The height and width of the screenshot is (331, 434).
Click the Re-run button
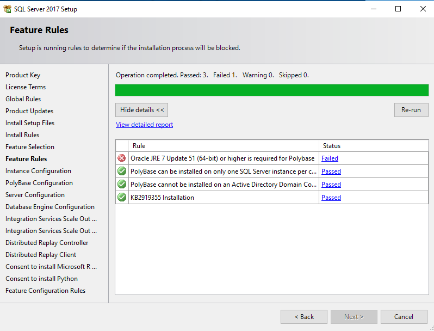click(411, 110)
